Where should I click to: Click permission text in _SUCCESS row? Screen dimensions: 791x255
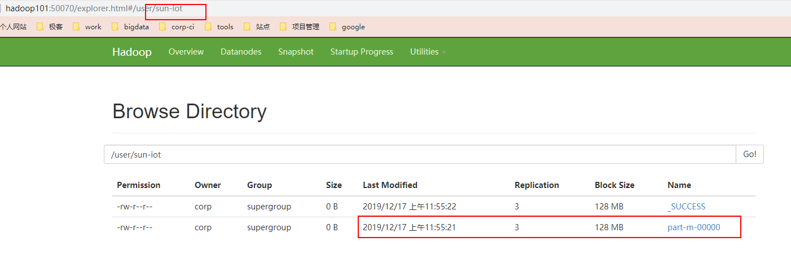click(x=135, y=207)
